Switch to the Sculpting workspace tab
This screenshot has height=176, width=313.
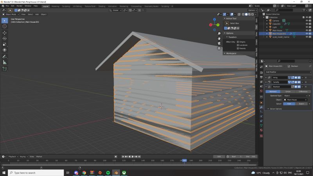tap(66, 6)
